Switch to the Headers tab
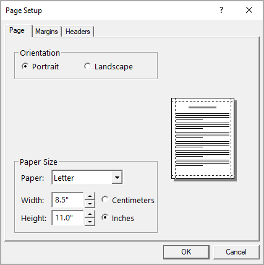 pos(78,32)
